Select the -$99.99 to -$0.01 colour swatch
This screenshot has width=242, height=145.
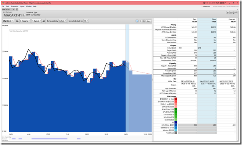pos(175,125)
